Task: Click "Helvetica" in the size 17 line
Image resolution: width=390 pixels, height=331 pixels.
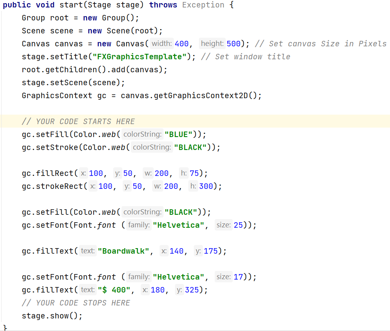Action: point(178,277)
